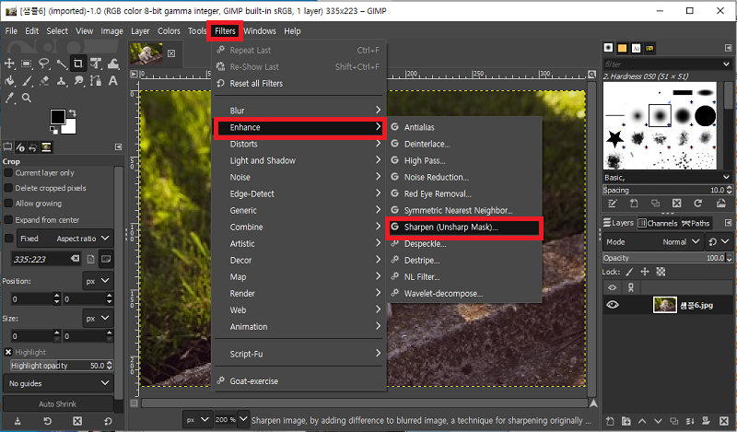Choose Noise Reduction from Enhance submenu

coord(464,177)
